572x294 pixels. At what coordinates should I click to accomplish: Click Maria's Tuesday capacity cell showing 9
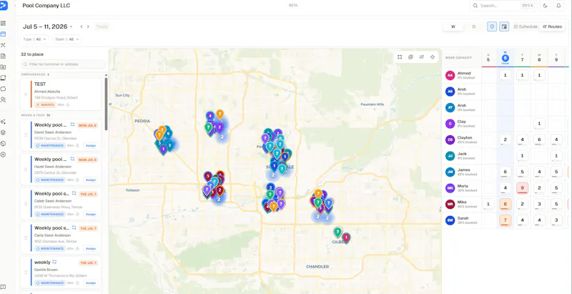coord(522,189)
